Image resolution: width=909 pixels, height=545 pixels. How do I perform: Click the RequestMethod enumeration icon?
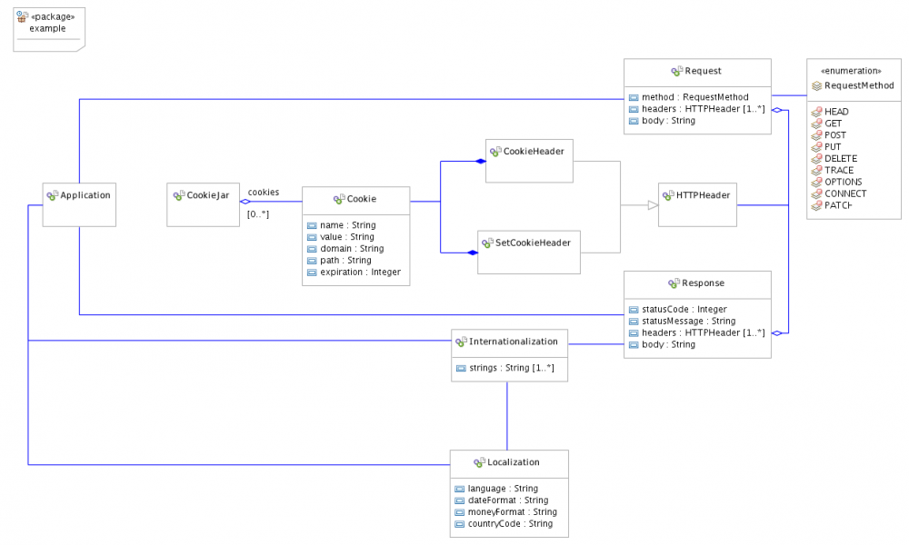pyautogui.click(x=816, y=85)
